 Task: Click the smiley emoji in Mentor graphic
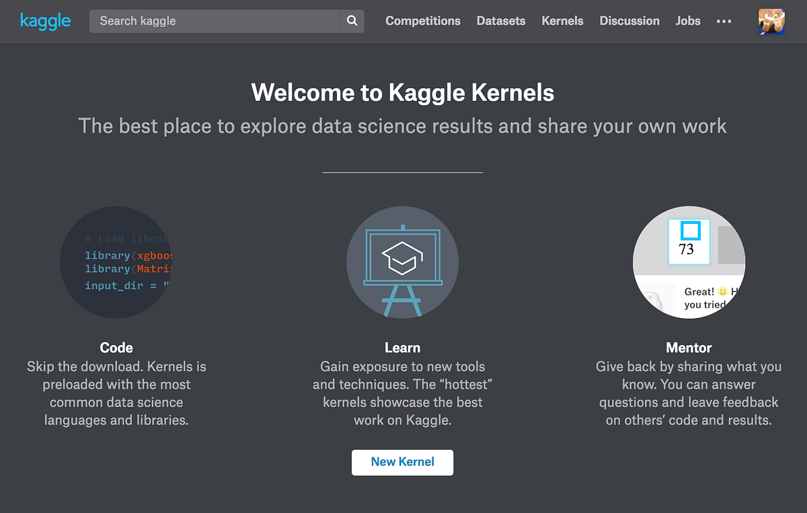(x=722, y=292)
